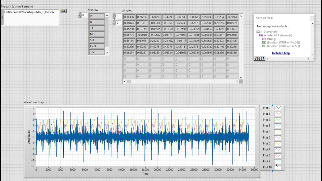Click the all rows cell showing 0.32406

(x=232, y=41)
